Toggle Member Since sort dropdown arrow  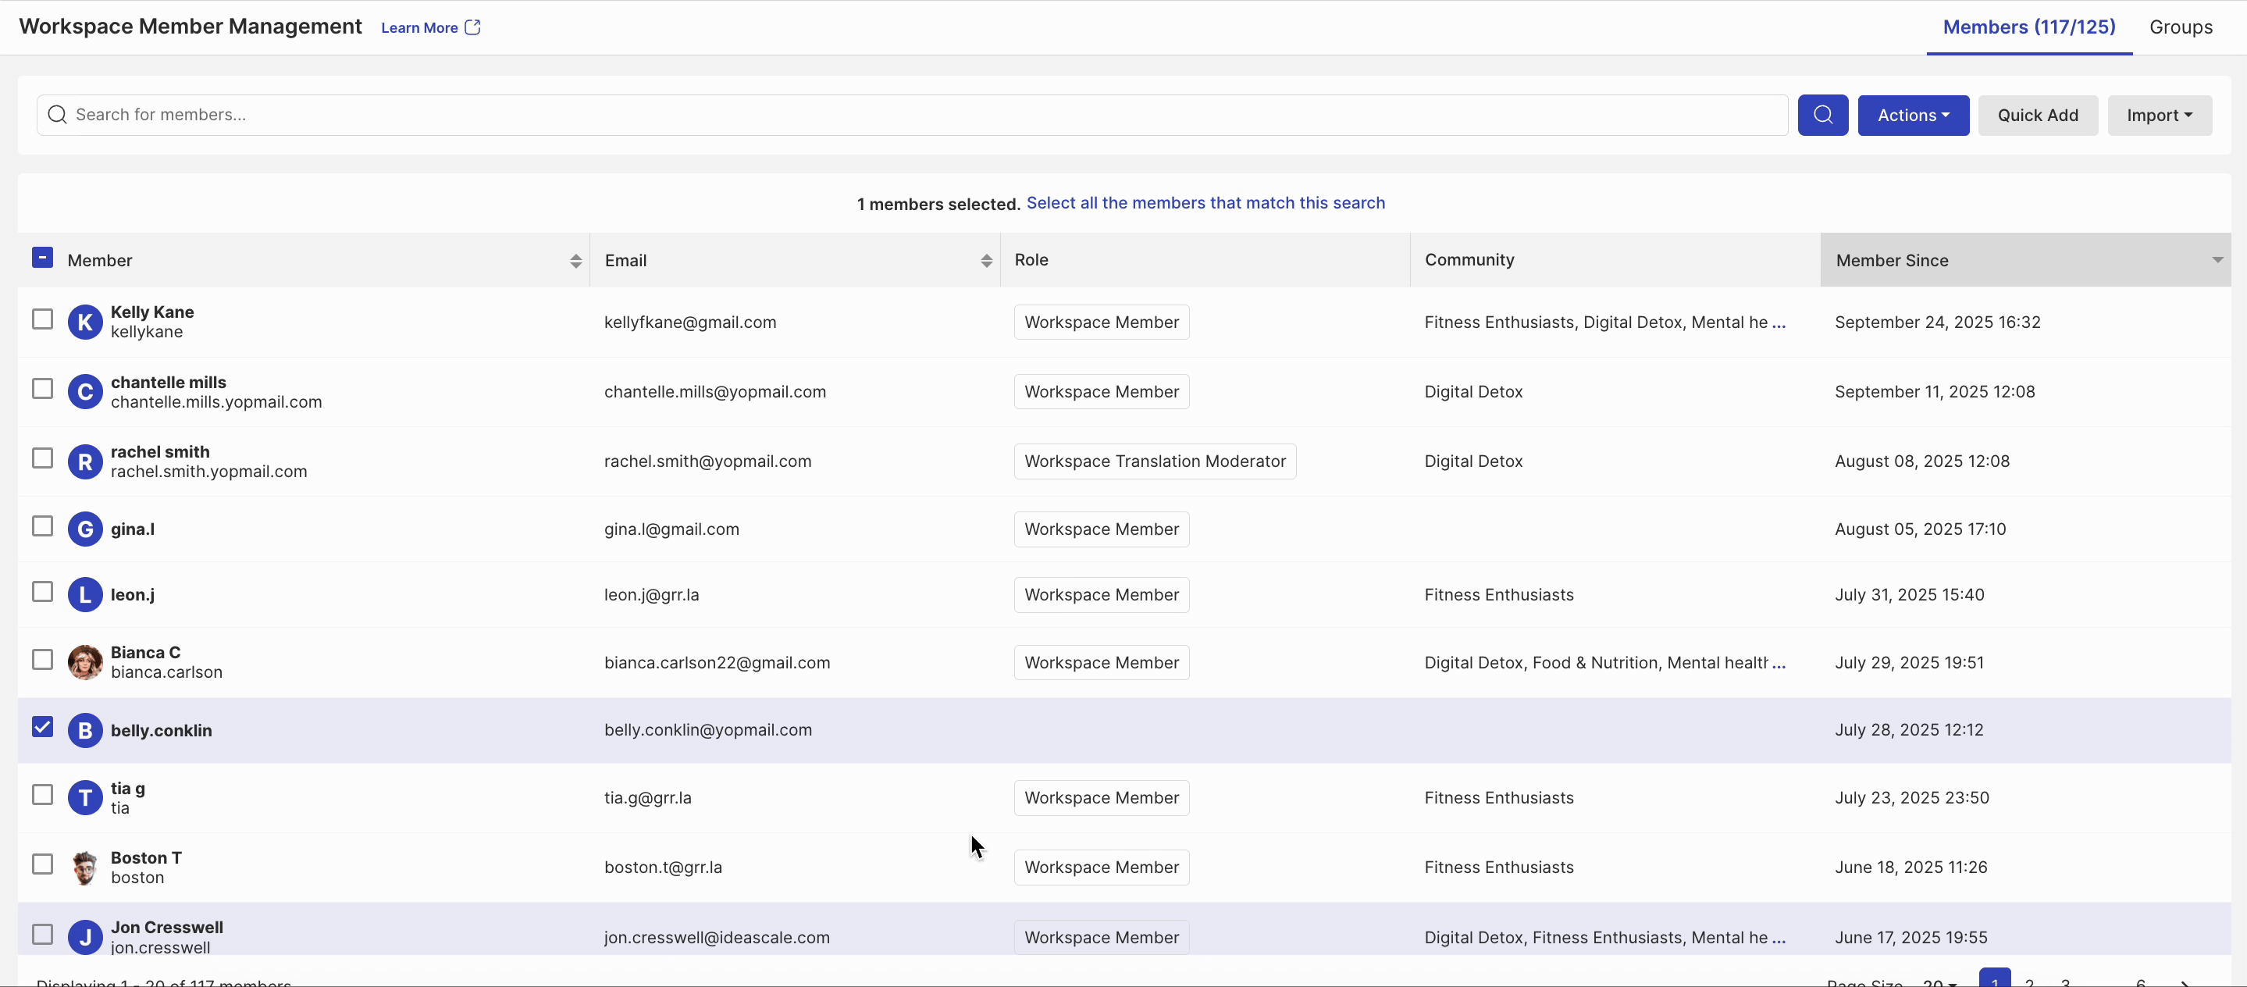coord(2217,260)
